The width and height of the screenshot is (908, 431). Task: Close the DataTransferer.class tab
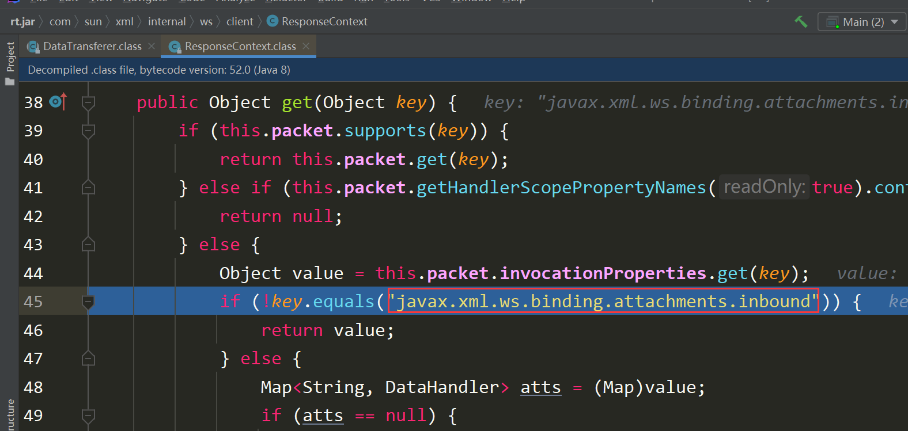point(152,46)
